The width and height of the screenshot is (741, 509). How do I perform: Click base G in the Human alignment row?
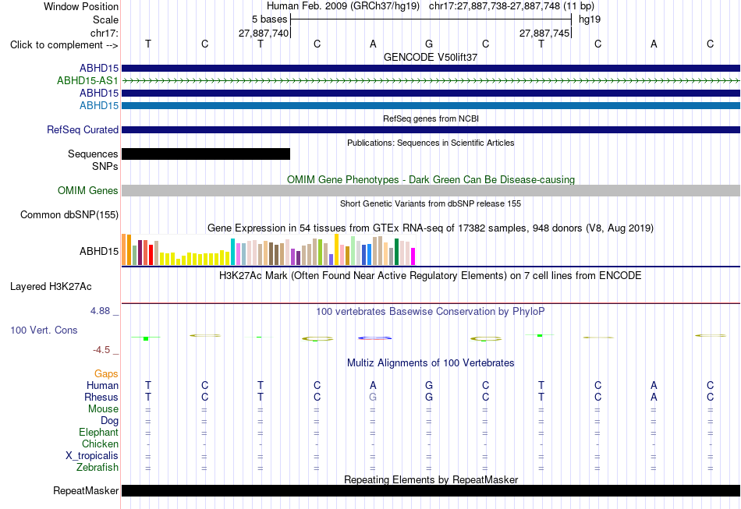click(x=429, y=386)
